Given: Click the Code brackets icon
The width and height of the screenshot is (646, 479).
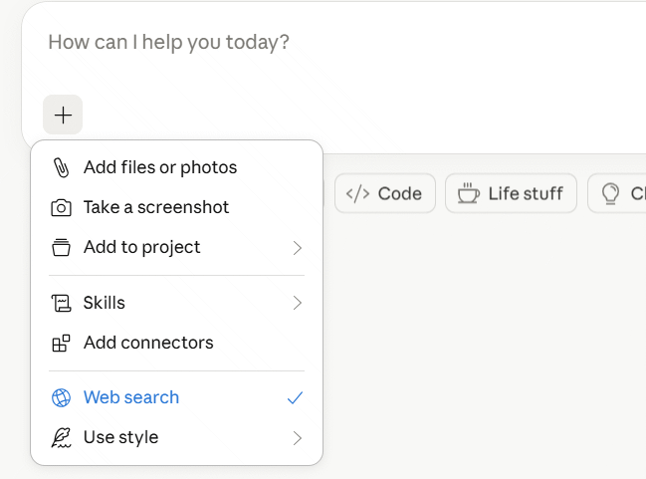Looking at the screenshot, I should pyautogui.click(x=357, y=193).
